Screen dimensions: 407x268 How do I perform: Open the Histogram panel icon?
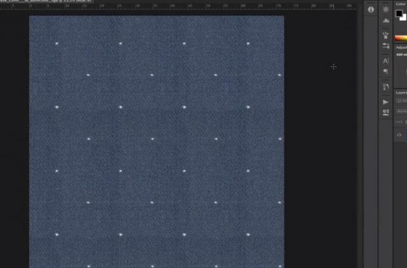click(386, 21)
